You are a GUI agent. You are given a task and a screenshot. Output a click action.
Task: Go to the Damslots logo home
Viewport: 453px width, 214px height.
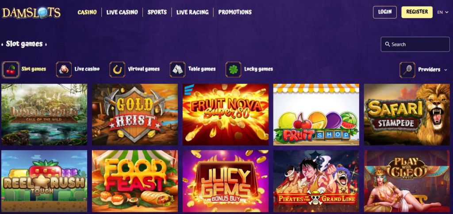coord(31,13)
